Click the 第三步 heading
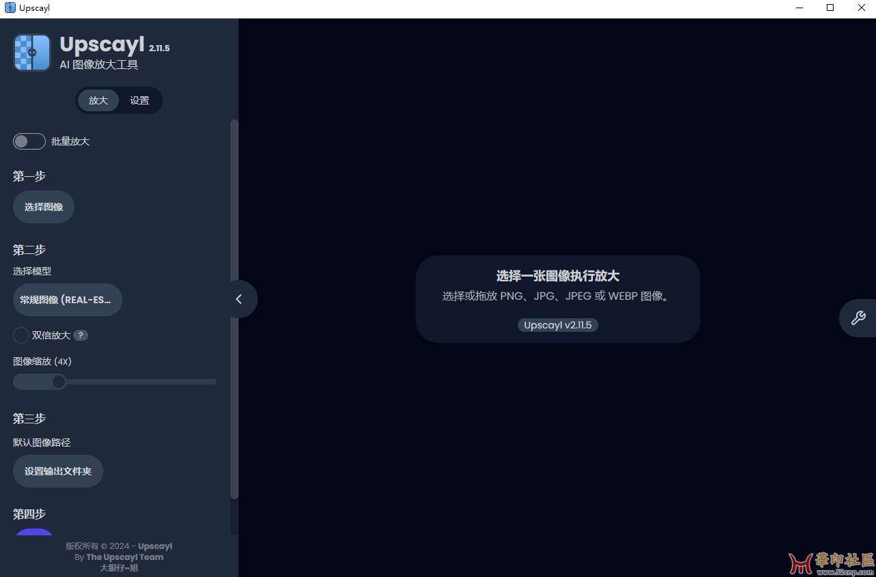Image resolution: width=876 pixels, height=577 pixels. 29,419
